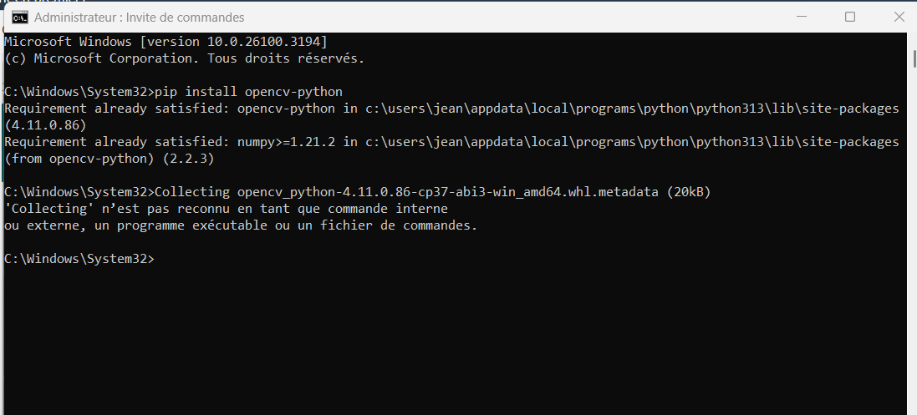Click the Microsoft Windows version 10.0.26100.3194 line
The height and width of the screenshot is (415, 917).
166,42
